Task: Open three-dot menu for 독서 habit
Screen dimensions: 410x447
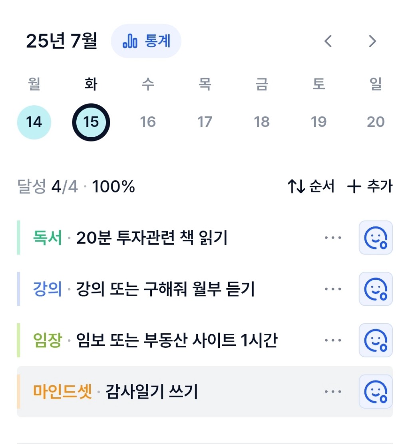Action: click(x=333, y=237)
